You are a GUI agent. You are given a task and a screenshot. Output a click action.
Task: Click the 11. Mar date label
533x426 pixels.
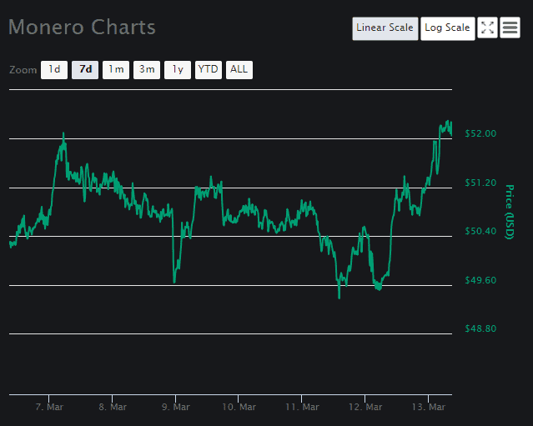pos(302,407)
